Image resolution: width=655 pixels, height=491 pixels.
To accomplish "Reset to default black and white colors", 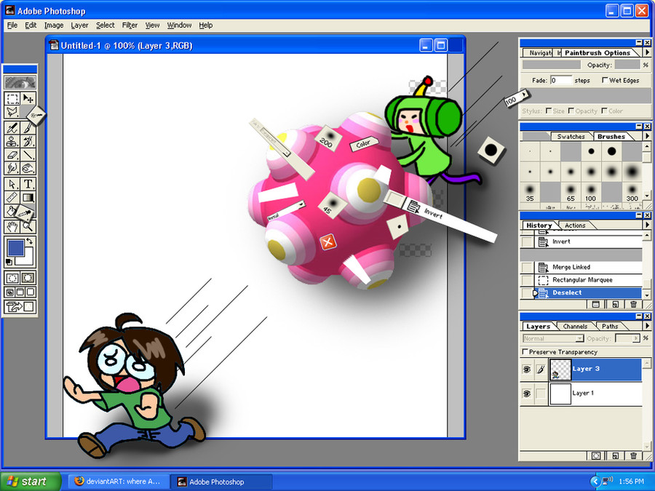I will click(9, 262).
